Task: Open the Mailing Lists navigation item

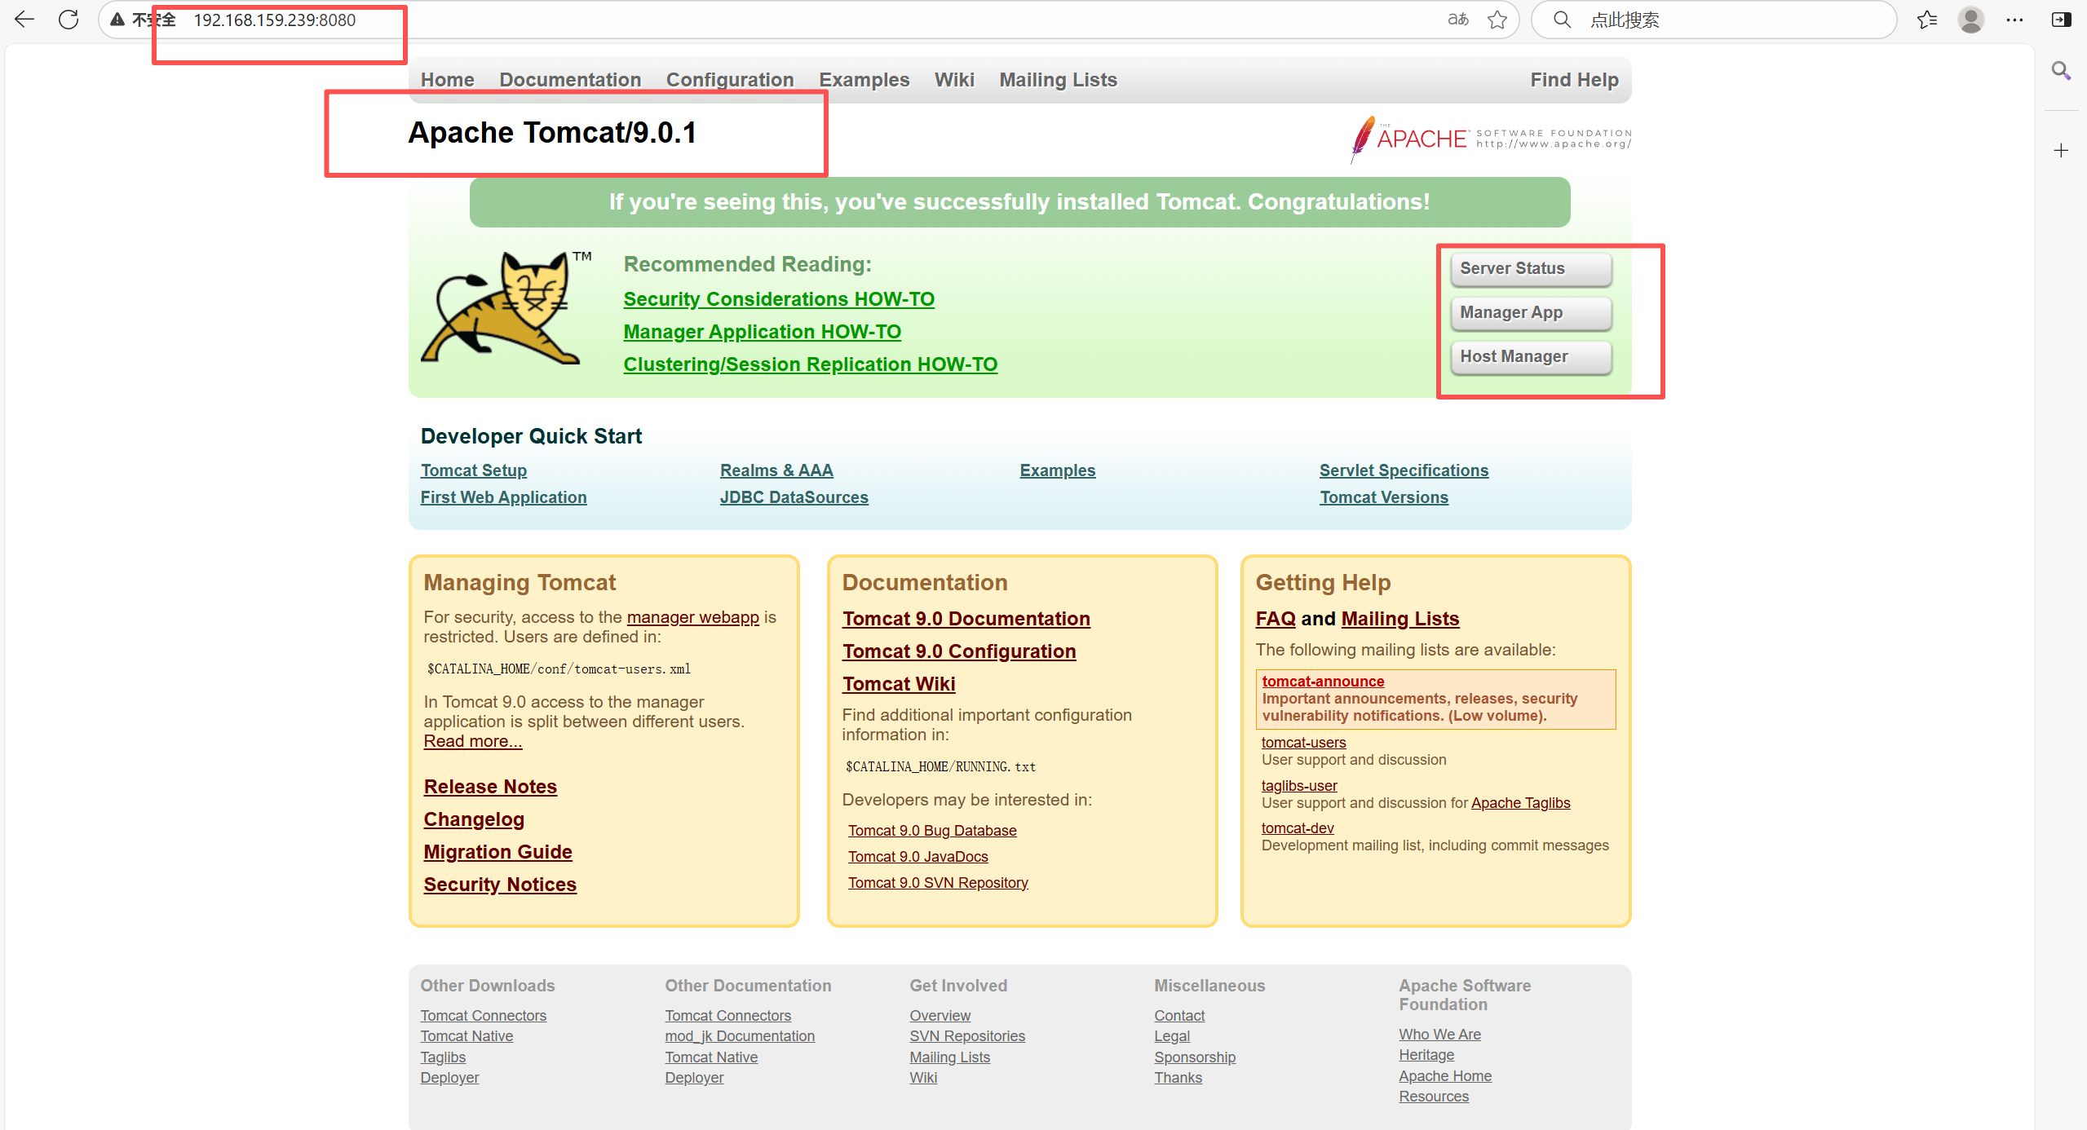Action: 1057,79
